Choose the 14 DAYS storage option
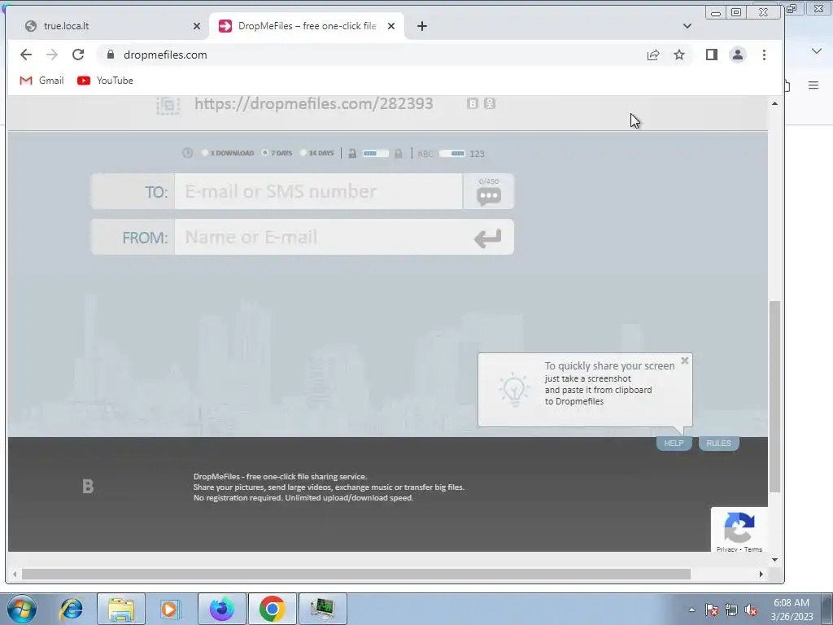The width and height of the screenshot is (833, 625). point(303,153)
